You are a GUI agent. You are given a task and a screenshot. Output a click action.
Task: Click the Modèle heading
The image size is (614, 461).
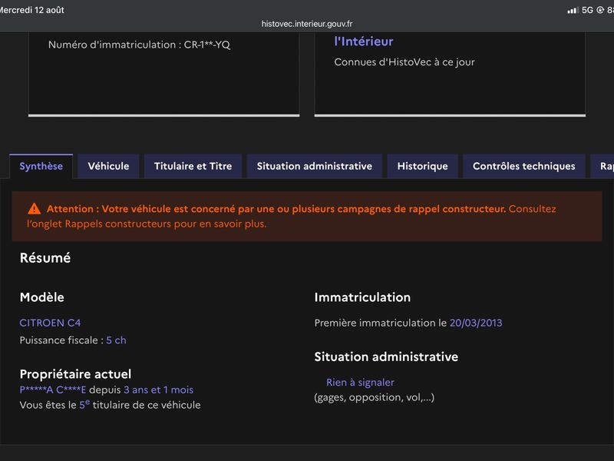coord(42,297)
